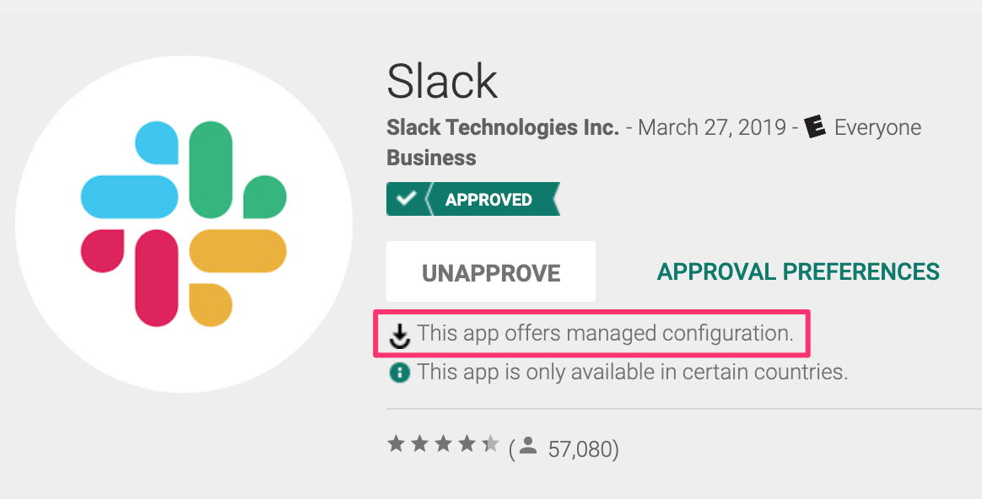982x499 pixels.
Task: Click the APPROVED badge checkmark icon
Action: (x=407, y=199)
